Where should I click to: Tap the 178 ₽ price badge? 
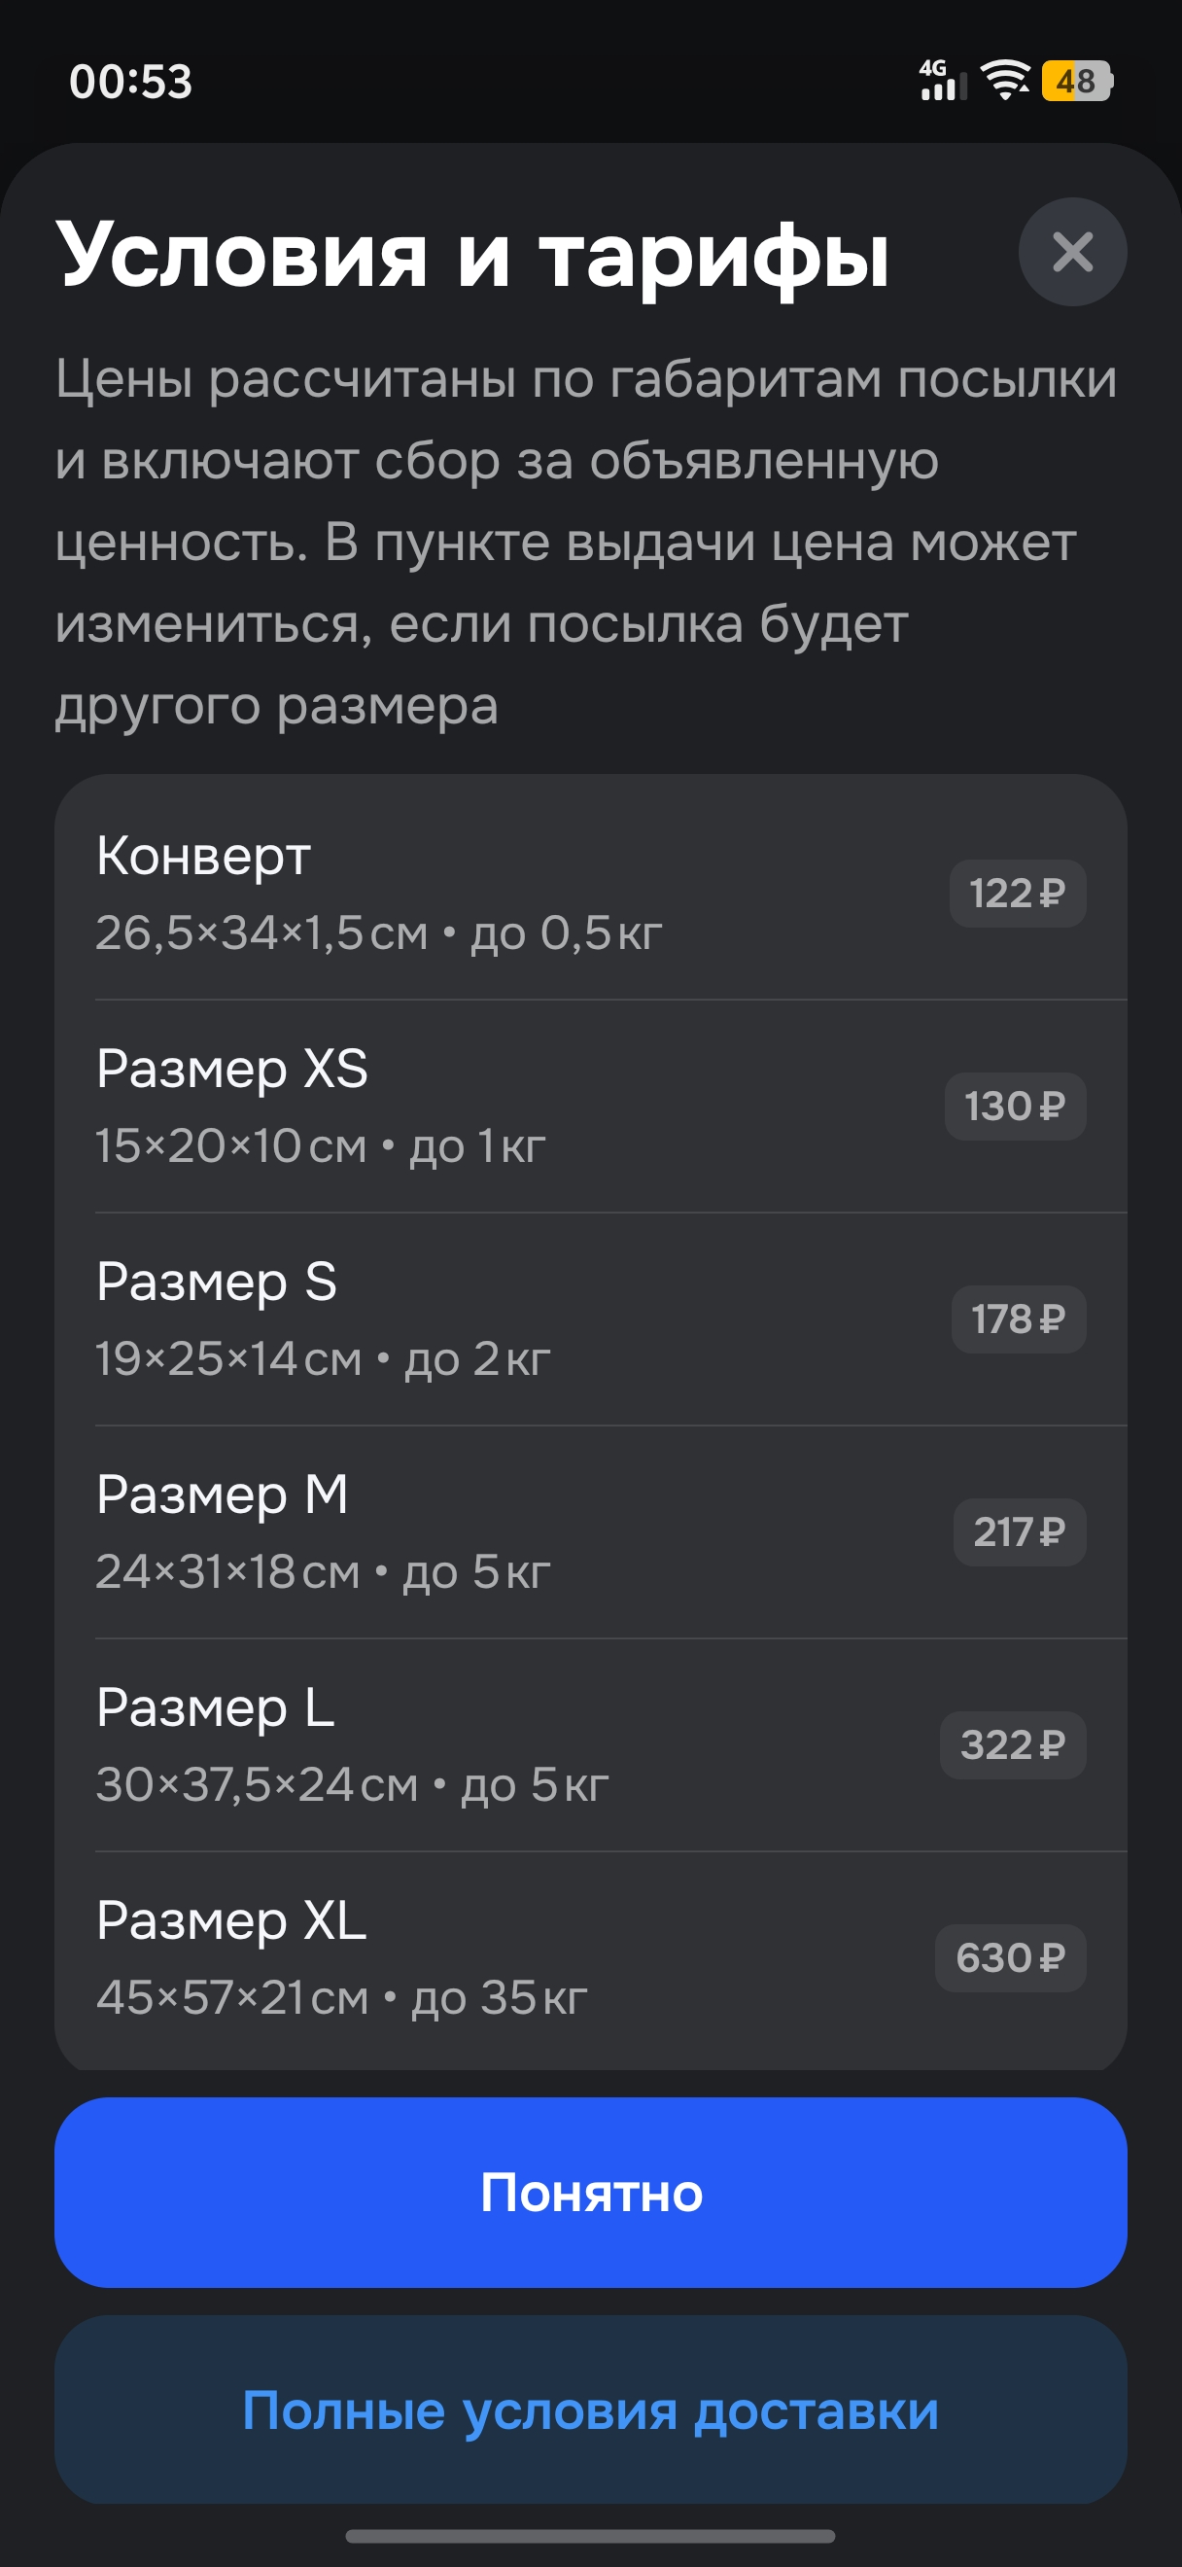click(1018, 1319)
